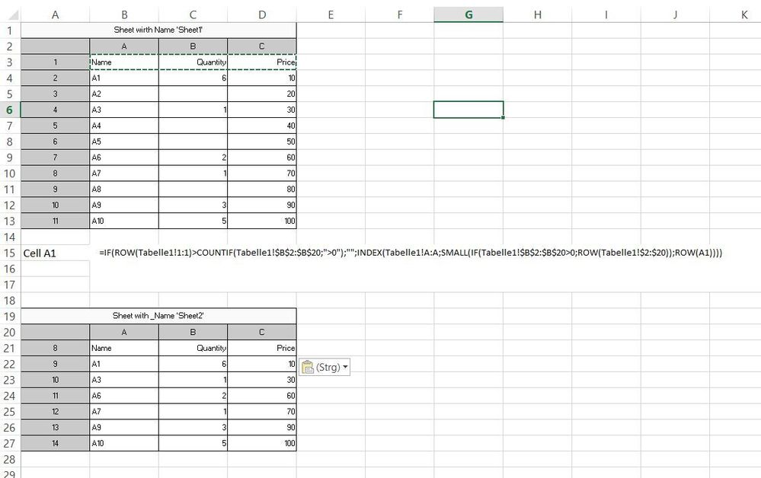Select the cell with value A6 in Sheet2
761x478 pixels.
(124, 396)
